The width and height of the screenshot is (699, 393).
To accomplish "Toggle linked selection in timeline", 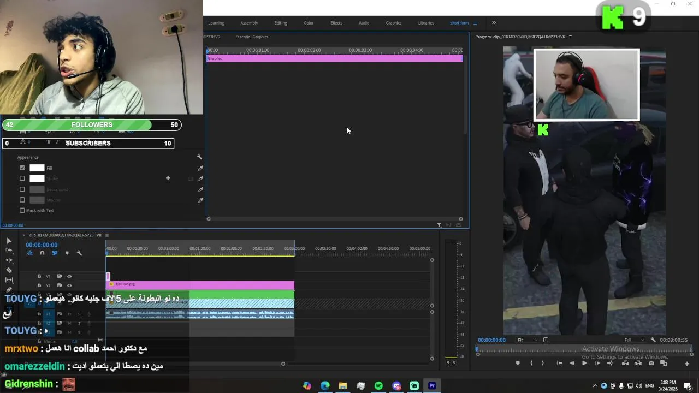I will click(55, 253).
